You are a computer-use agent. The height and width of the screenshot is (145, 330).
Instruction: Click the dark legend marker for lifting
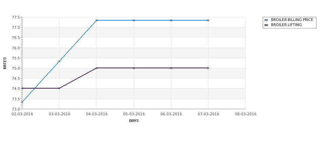(x=266, y=25)
